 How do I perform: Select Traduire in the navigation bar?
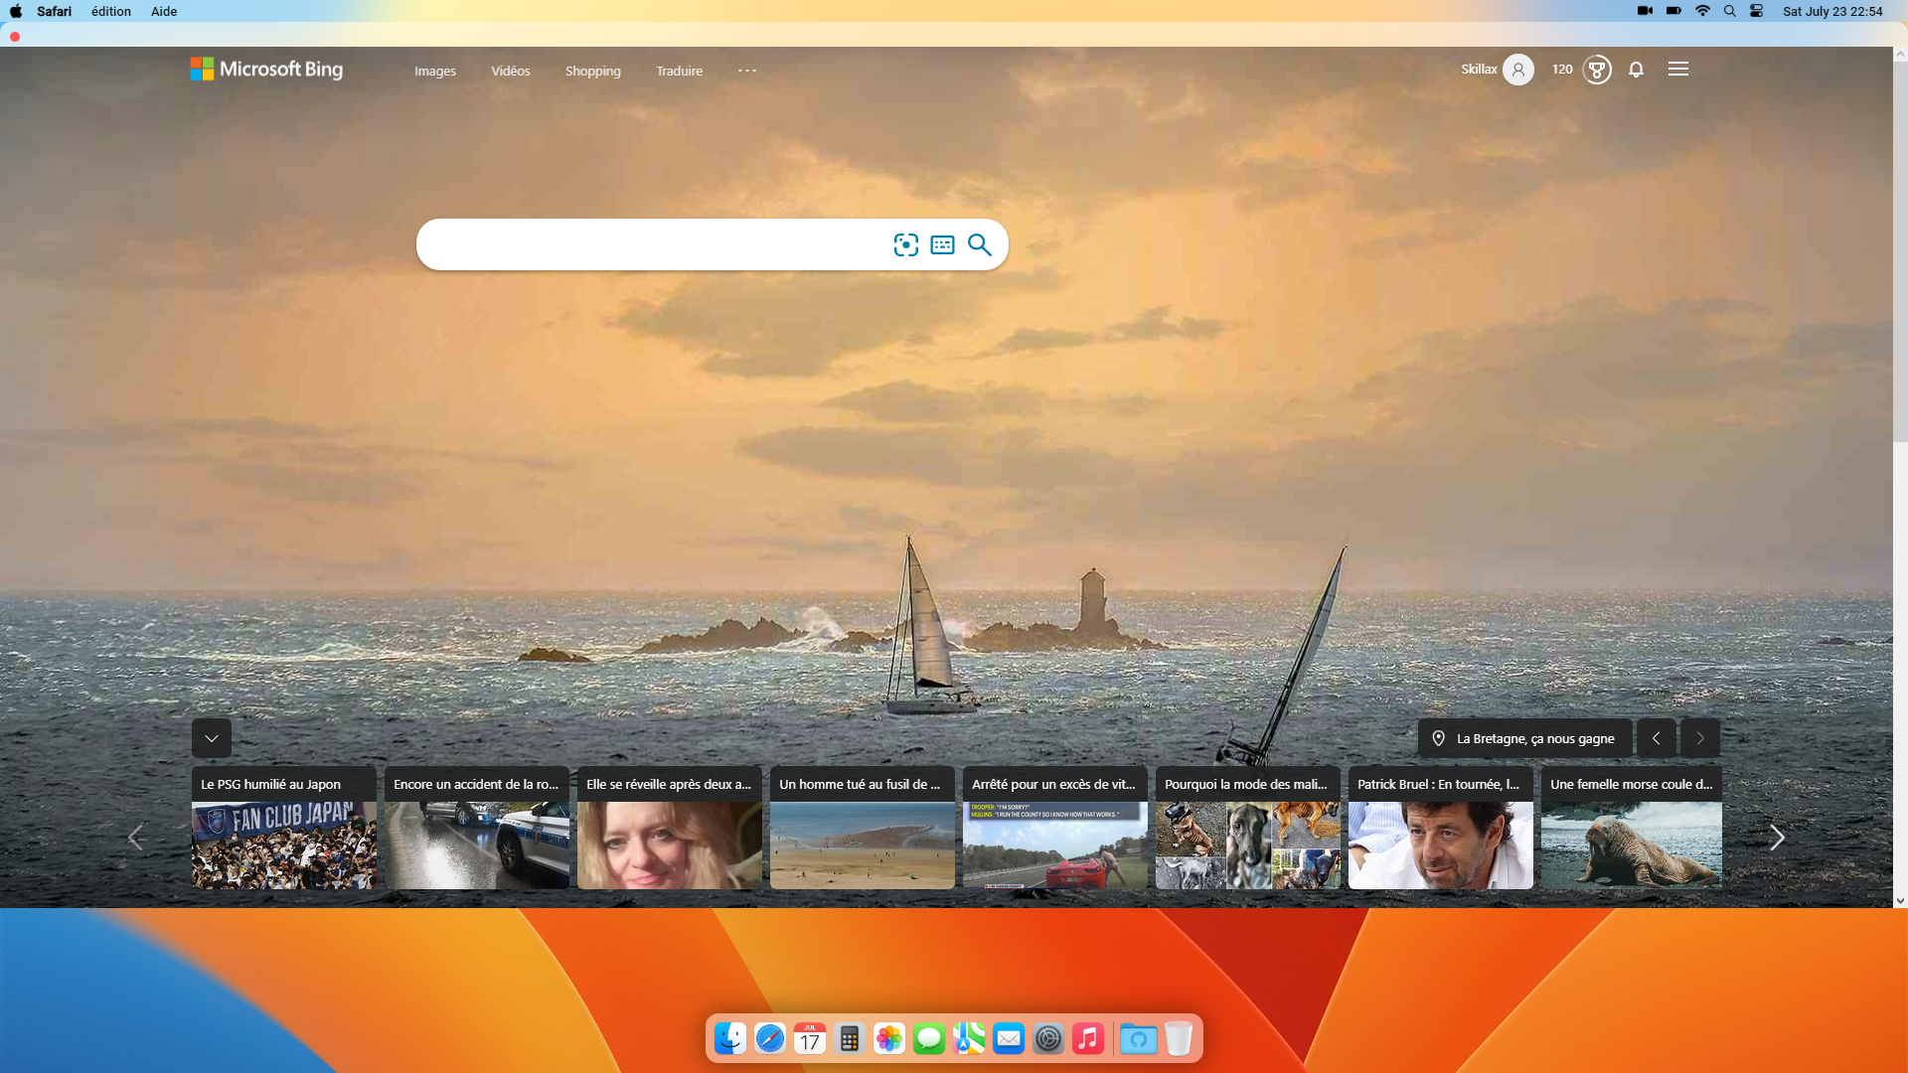[679, 71]
